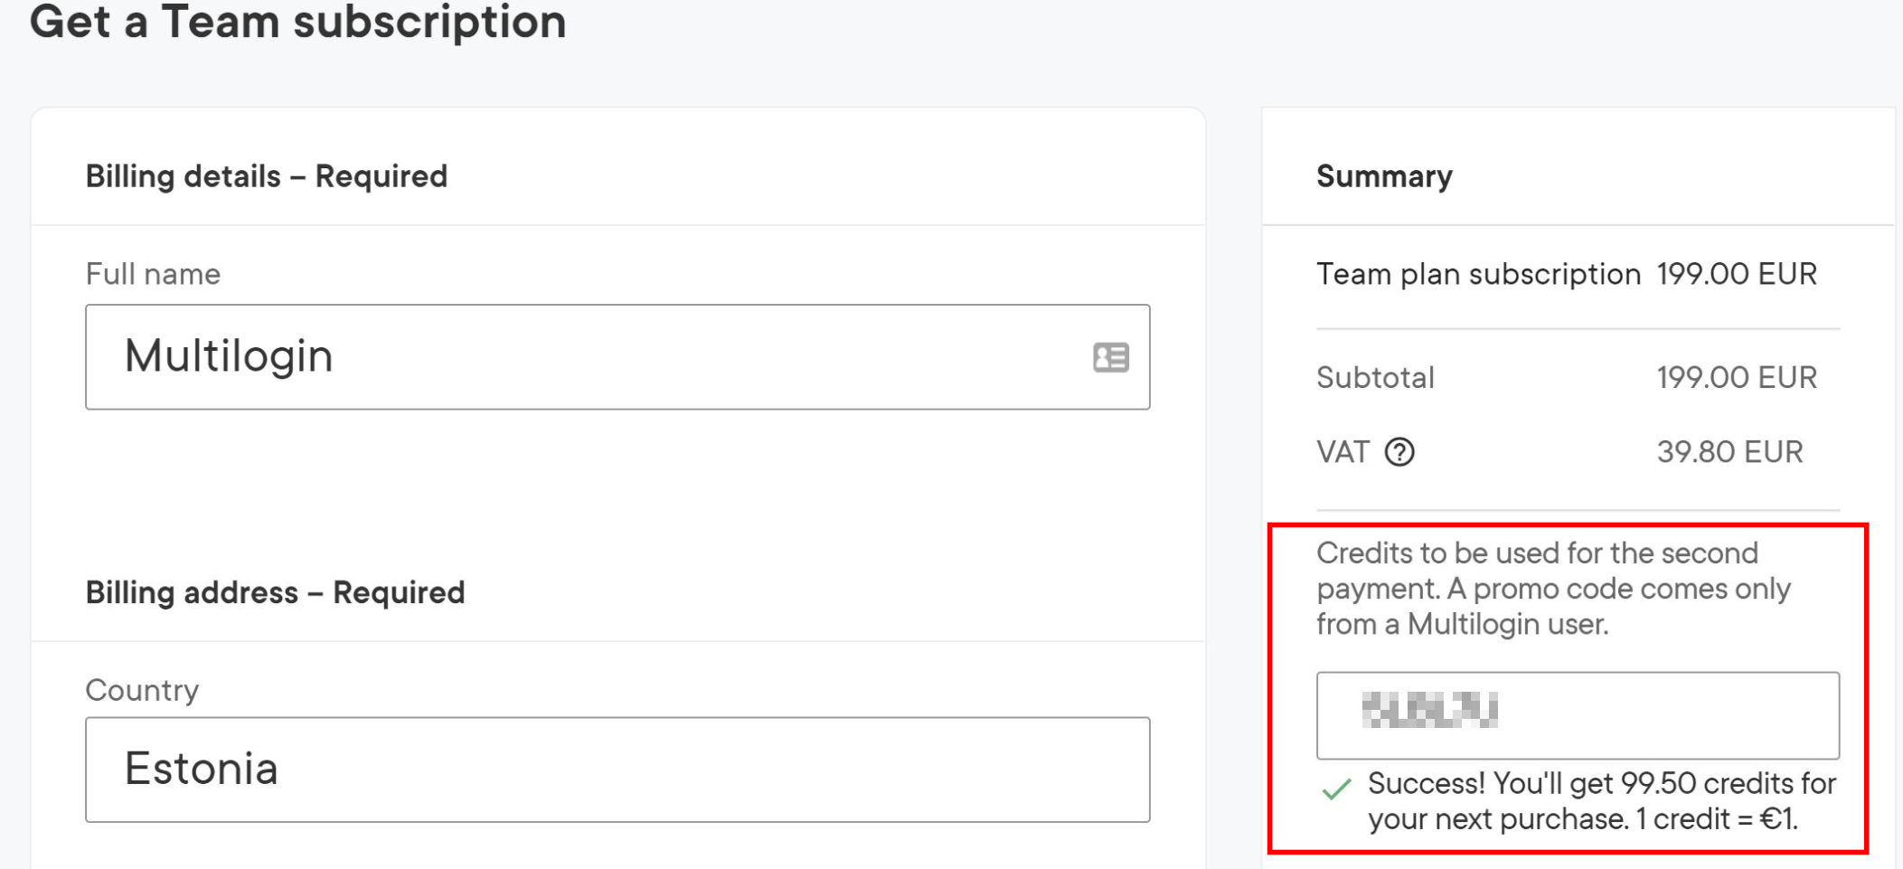Select the blurred promo code text
Image resolution: width=1903 pixels, height=869 pixels.
(1429, 710)
